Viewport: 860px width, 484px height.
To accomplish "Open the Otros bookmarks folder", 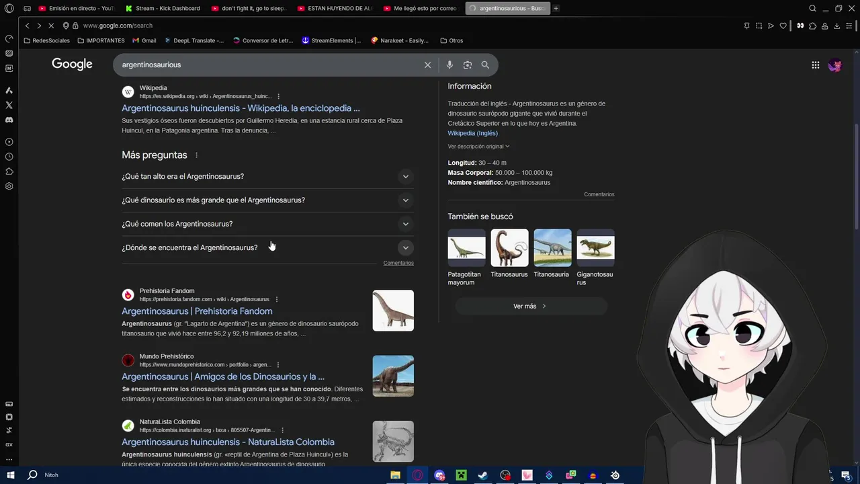I will coord(451,40).
